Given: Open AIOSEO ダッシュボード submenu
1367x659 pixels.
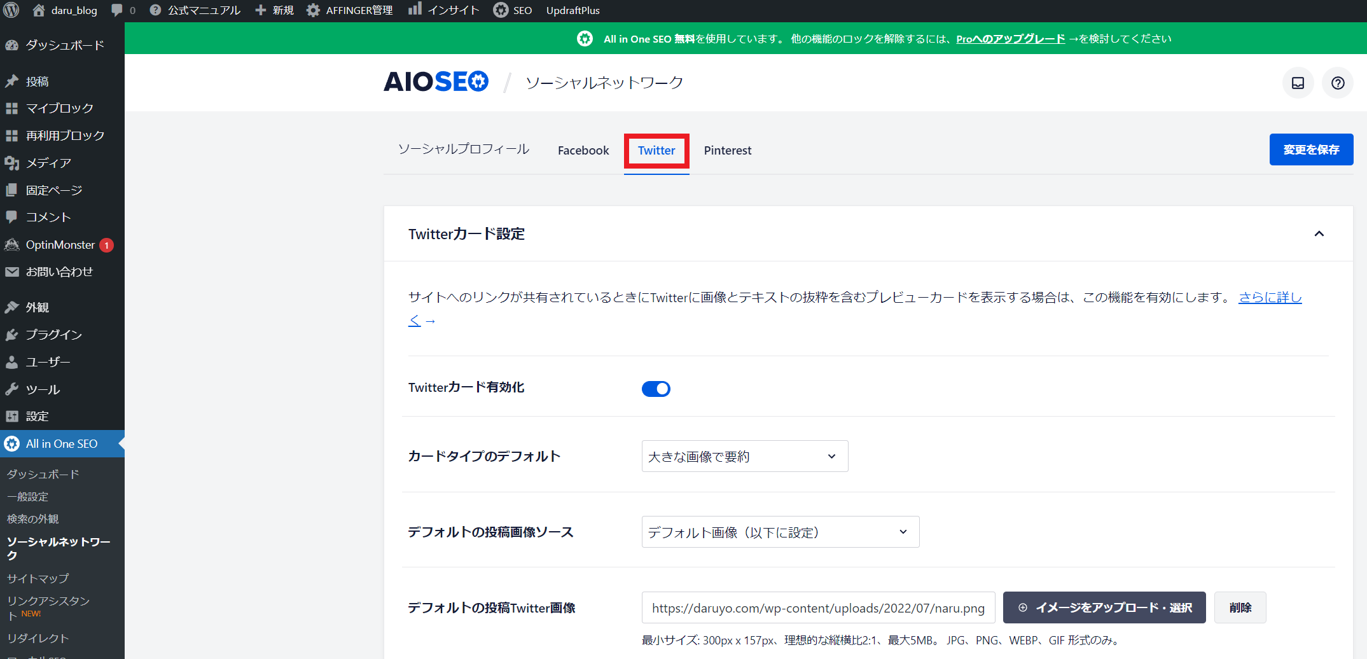Looking at the screenshot, I should pos(43,474).
